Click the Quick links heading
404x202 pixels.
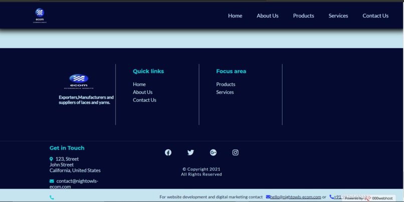click(x=148, y=71)
